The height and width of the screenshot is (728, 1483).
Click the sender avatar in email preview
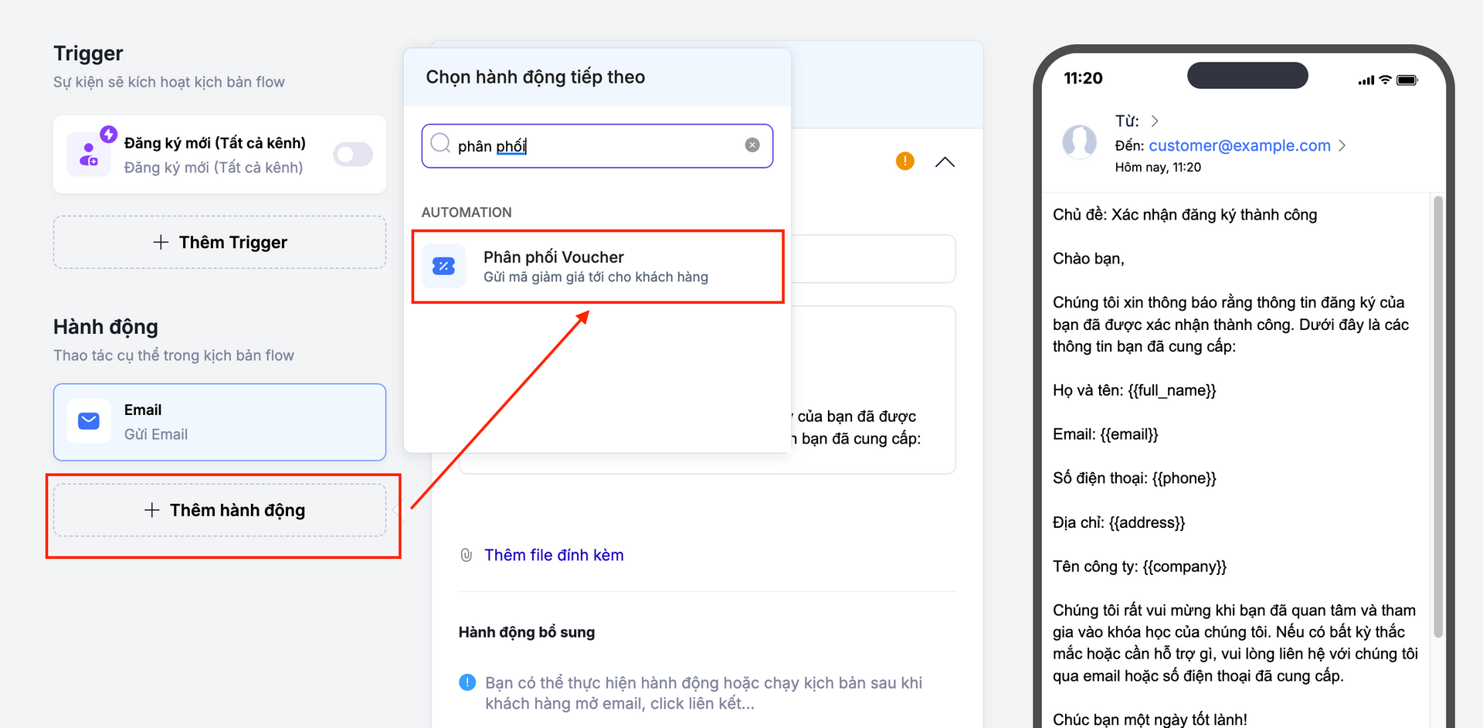tap(1079, 142)
